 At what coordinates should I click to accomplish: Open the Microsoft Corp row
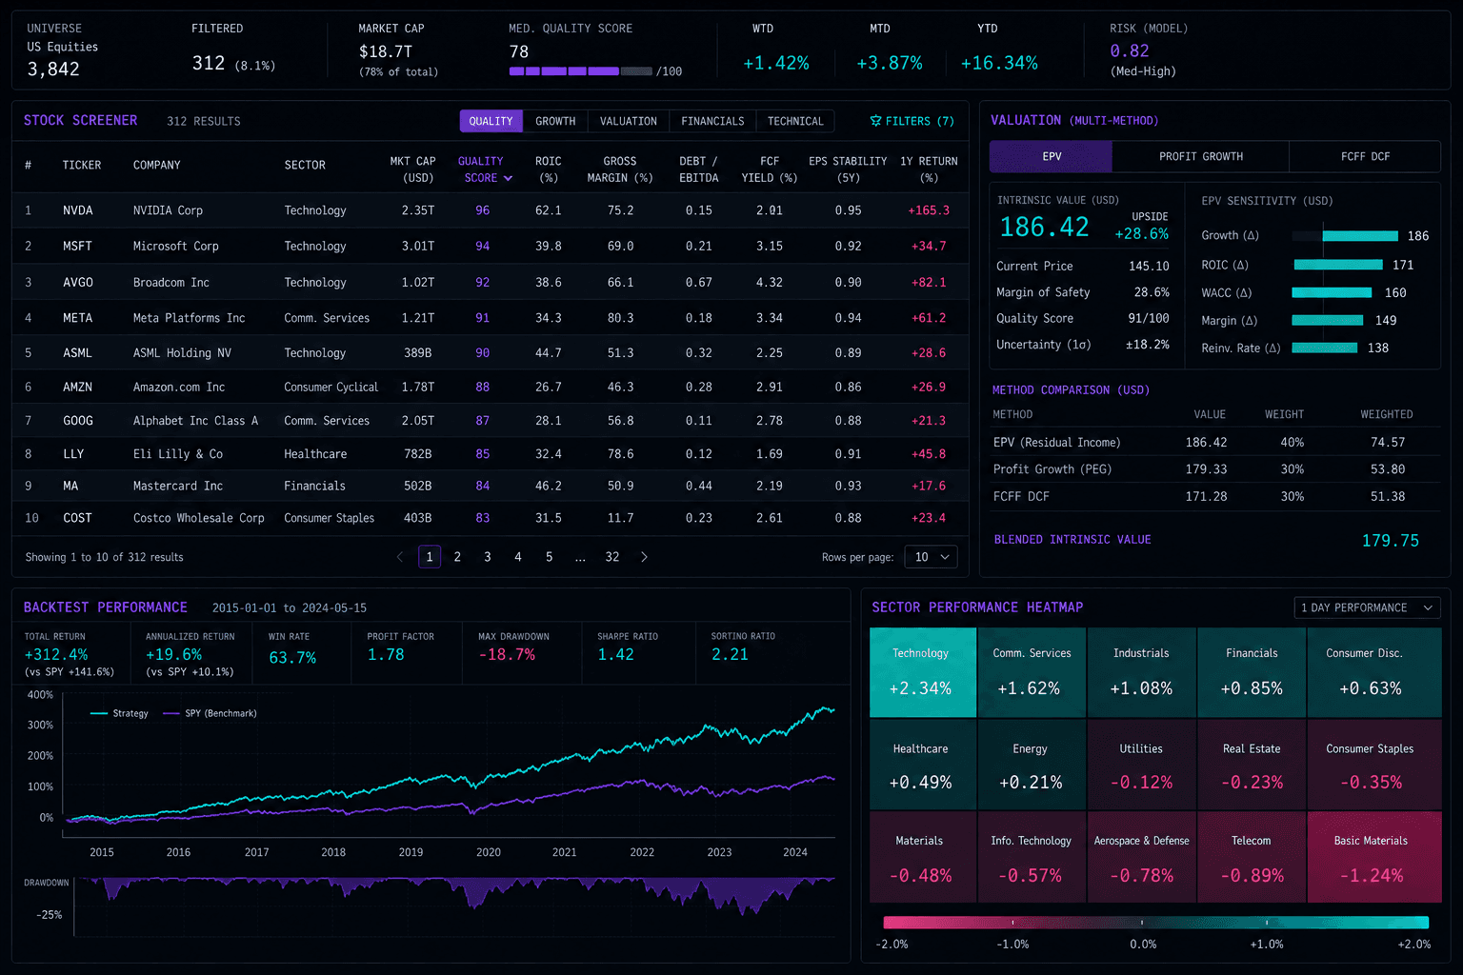pyautogui.click(x=491, y=247)
